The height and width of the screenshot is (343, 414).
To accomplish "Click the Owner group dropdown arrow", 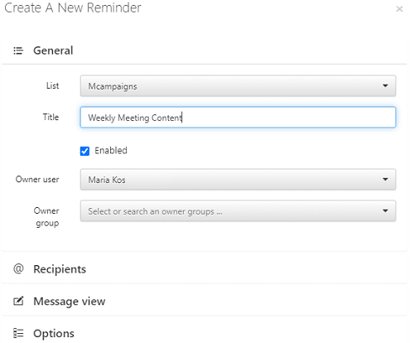I will pyautogui.click(x=385, y=210).
